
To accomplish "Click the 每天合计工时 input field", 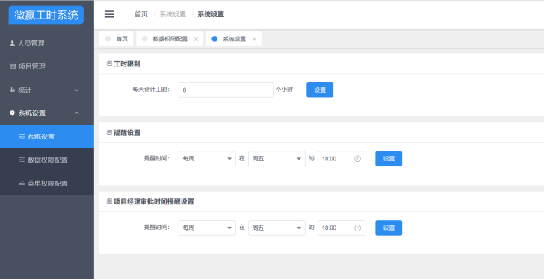I will pos(226,90).
